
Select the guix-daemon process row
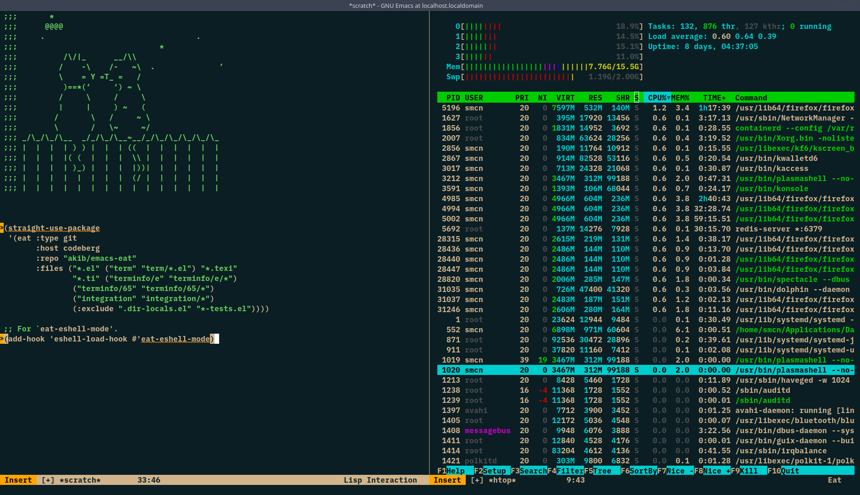[x=646, y=440]
